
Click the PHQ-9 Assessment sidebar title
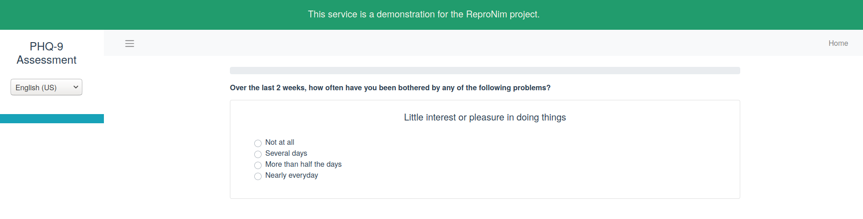pyautogui.click(x=46, y=53)
